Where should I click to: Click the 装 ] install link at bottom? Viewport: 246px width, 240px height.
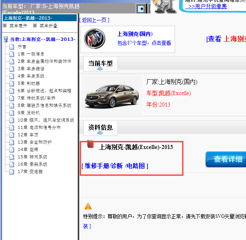tap(87, 226)
